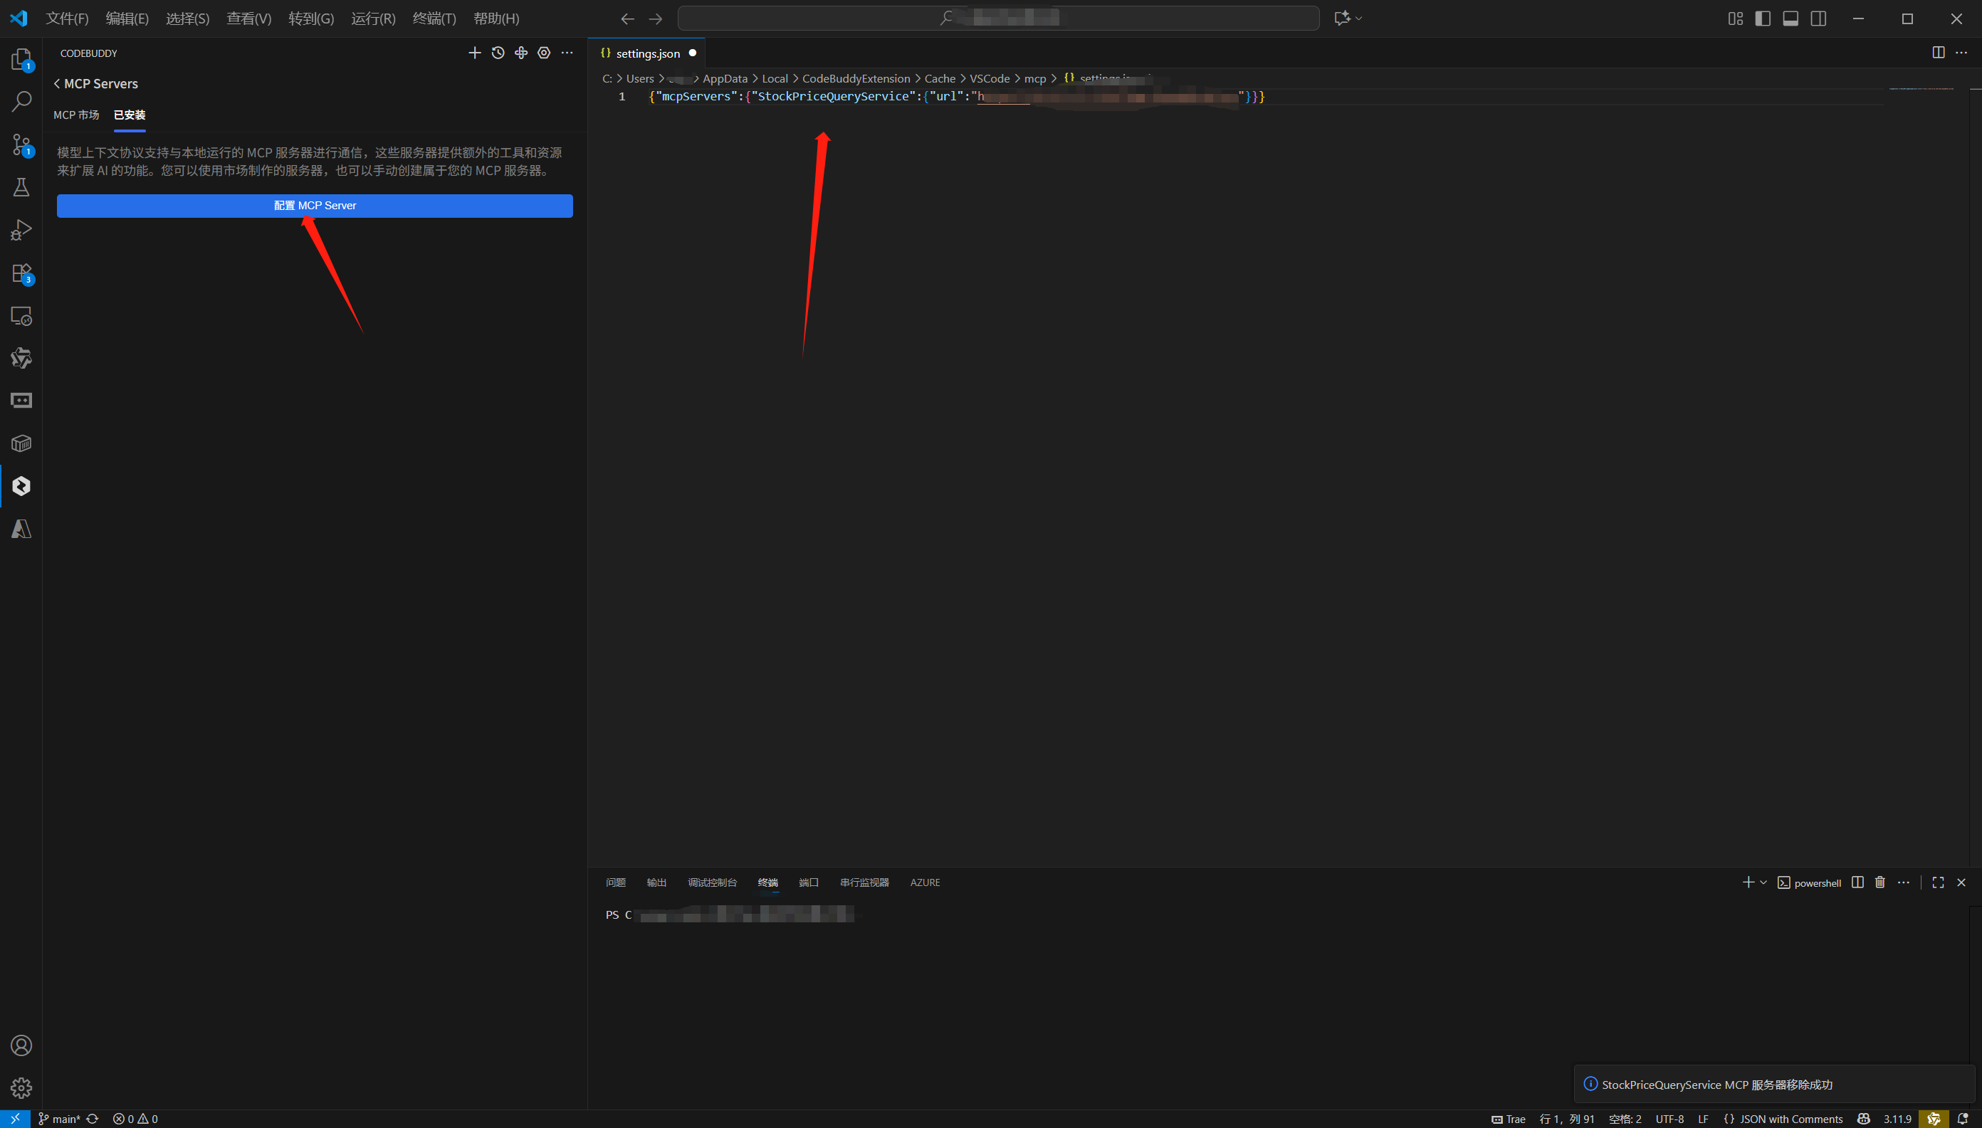The width and height of the screenshot is (1982, 1128).
Task: Click the 配置 MCP Server button
Action: [x=315, y=205]
